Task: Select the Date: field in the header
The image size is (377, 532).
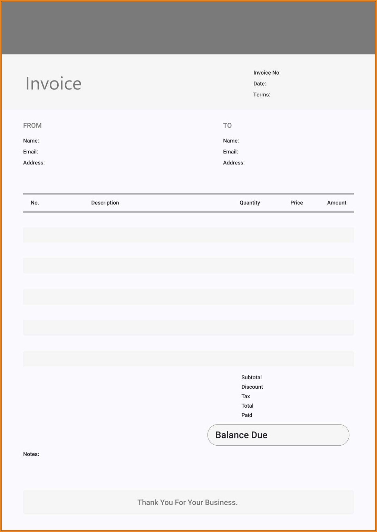Action: pyautogui.click(x=259, y=84)
